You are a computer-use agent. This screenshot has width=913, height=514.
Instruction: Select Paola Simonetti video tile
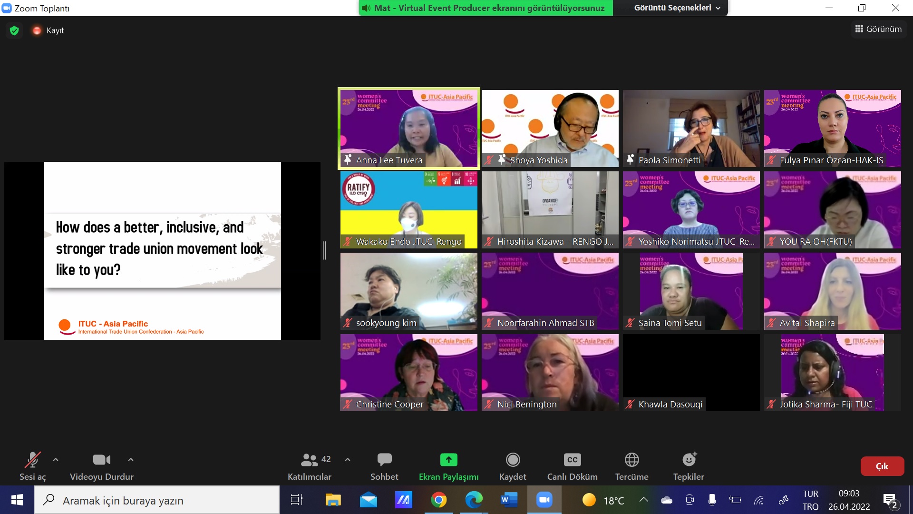[x=691, y=128]
